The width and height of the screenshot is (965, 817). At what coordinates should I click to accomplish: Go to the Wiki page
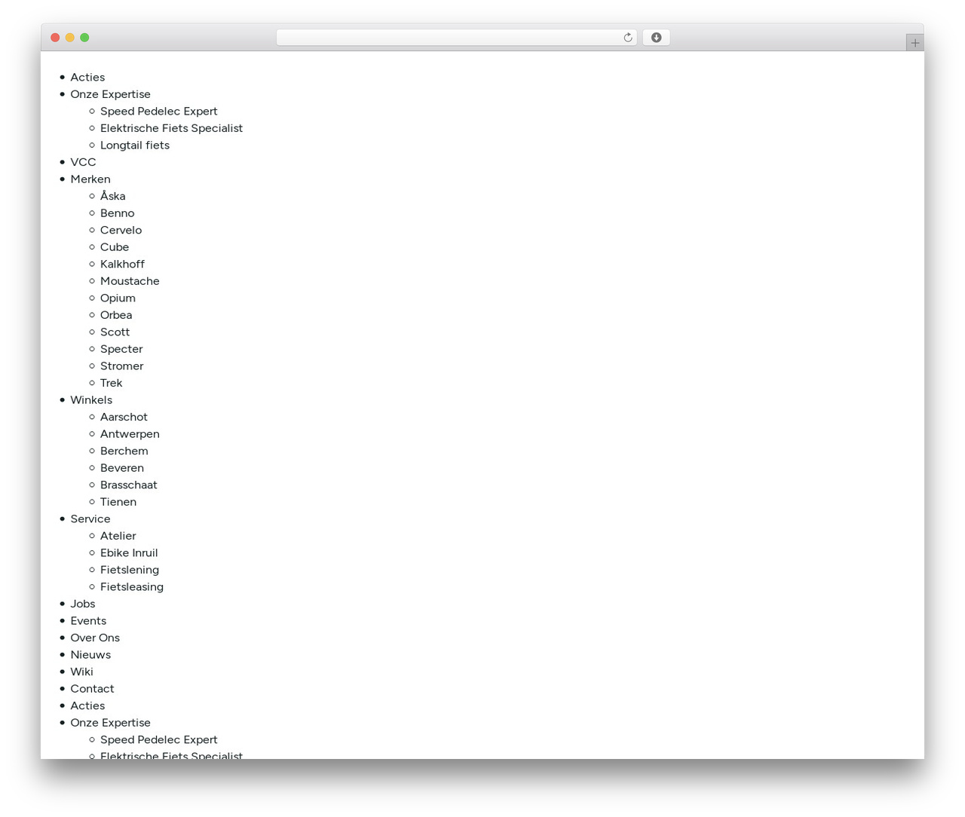(x=81, y=672)
